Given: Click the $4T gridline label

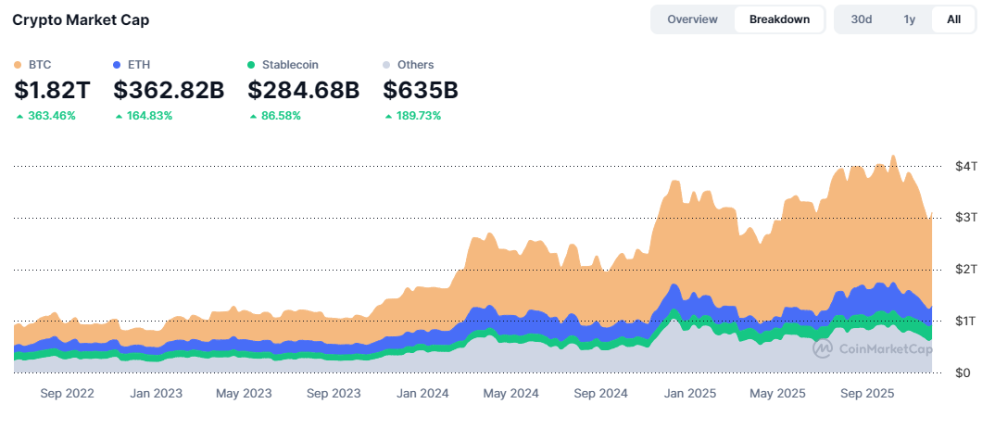Looking at the screenshot, I should (x=966, y=167).
